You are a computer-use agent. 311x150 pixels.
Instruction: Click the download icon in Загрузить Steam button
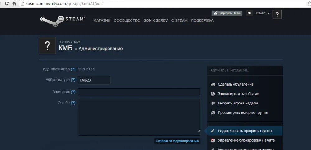pos(216,13)
